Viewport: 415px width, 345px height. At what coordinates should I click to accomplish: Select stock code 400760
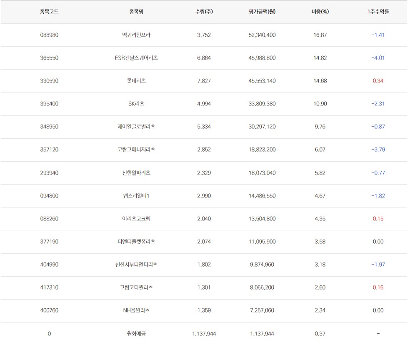[49, 310]
